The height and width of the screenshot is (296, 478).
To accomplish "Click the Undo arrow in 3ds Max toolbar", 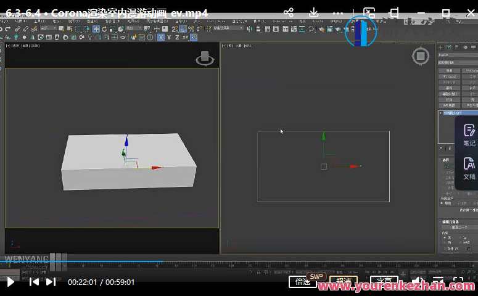I will [x=1, y=29].
